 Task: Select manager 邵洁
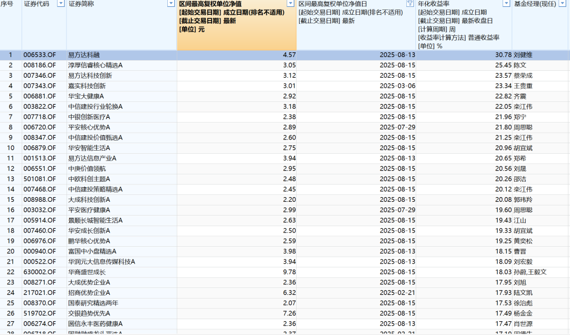[x=520, y=179]
